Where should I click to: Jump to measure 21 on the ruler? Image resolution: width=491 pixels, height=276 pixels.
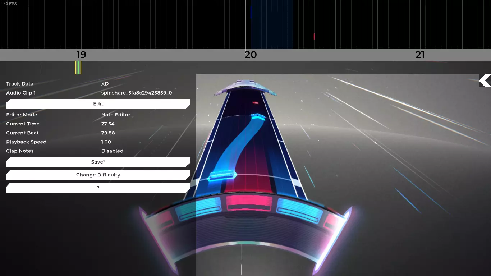[x=420, y=55]
